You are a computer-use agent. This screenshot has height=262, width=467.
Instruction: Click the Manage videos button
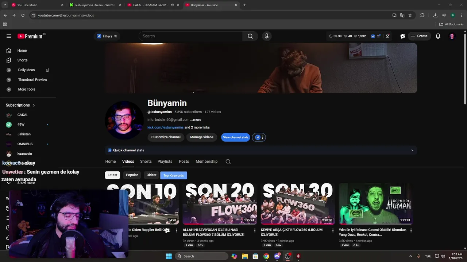(x=202, y=137)
